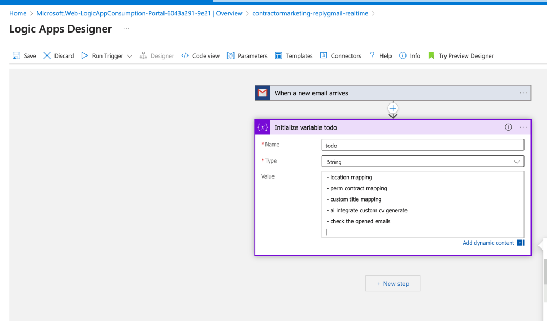Image resolution: width=547 pixels, height=321 pixels.
Task: Click the Code view brackets icon
Action: coord(185,55)
